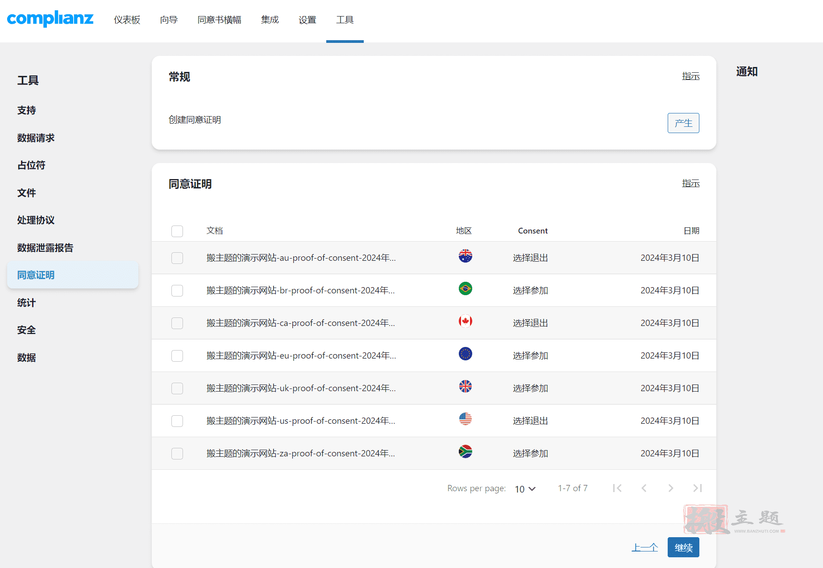Open 统计 in the sidebar
823x568 pixels.
27,303
